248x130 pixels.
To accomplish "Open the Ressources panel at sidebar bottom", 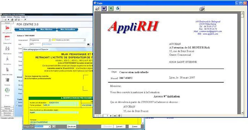I will point(7,113).
